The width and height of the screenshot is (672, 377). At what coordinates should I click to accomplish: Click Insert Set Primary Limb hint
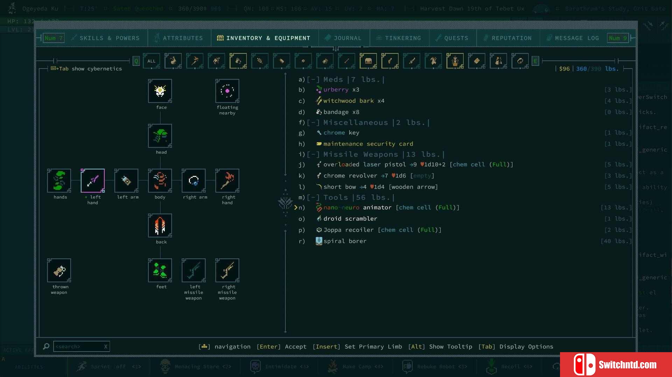[357, 347]
